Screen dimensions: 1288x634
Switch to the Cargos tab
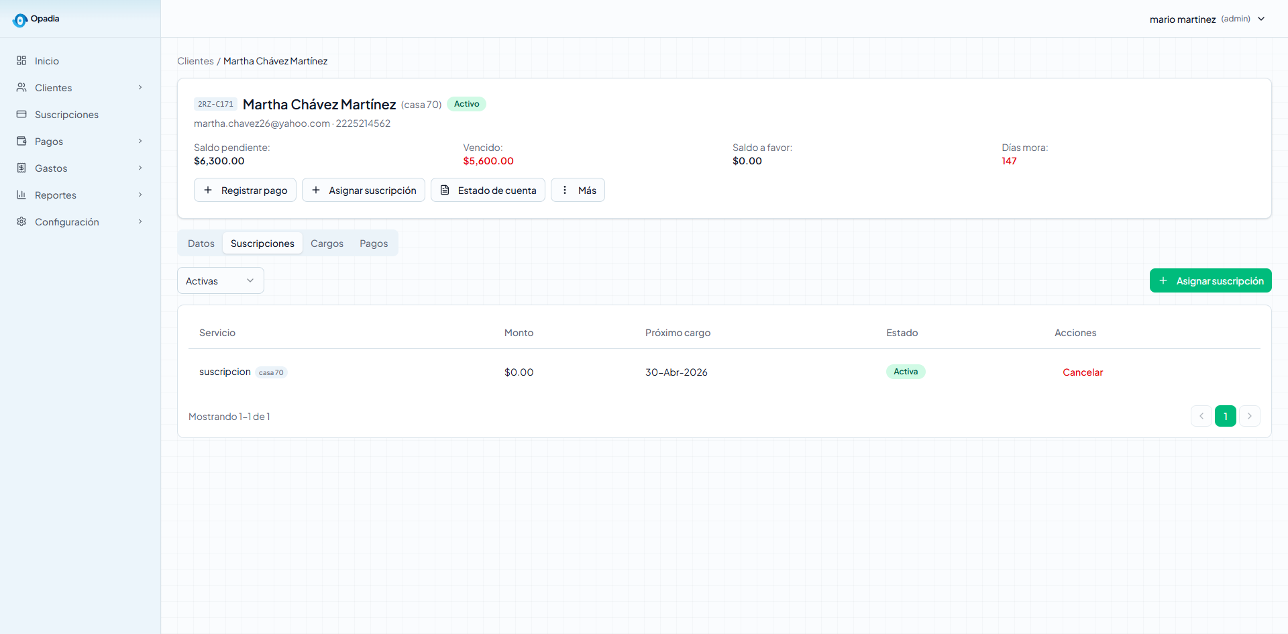(327, 243)
